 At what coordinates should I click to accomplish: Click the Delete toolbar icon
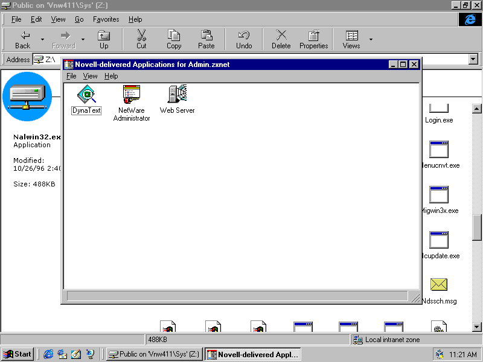(281, 35)
